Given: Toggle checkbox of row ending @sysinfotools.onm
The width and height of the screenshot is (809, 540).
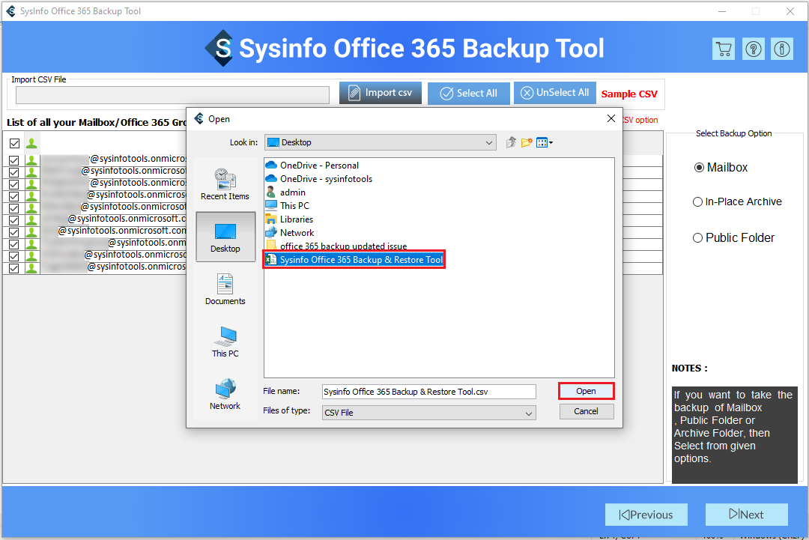Looking at the screenshot, I should click(14, 244).
